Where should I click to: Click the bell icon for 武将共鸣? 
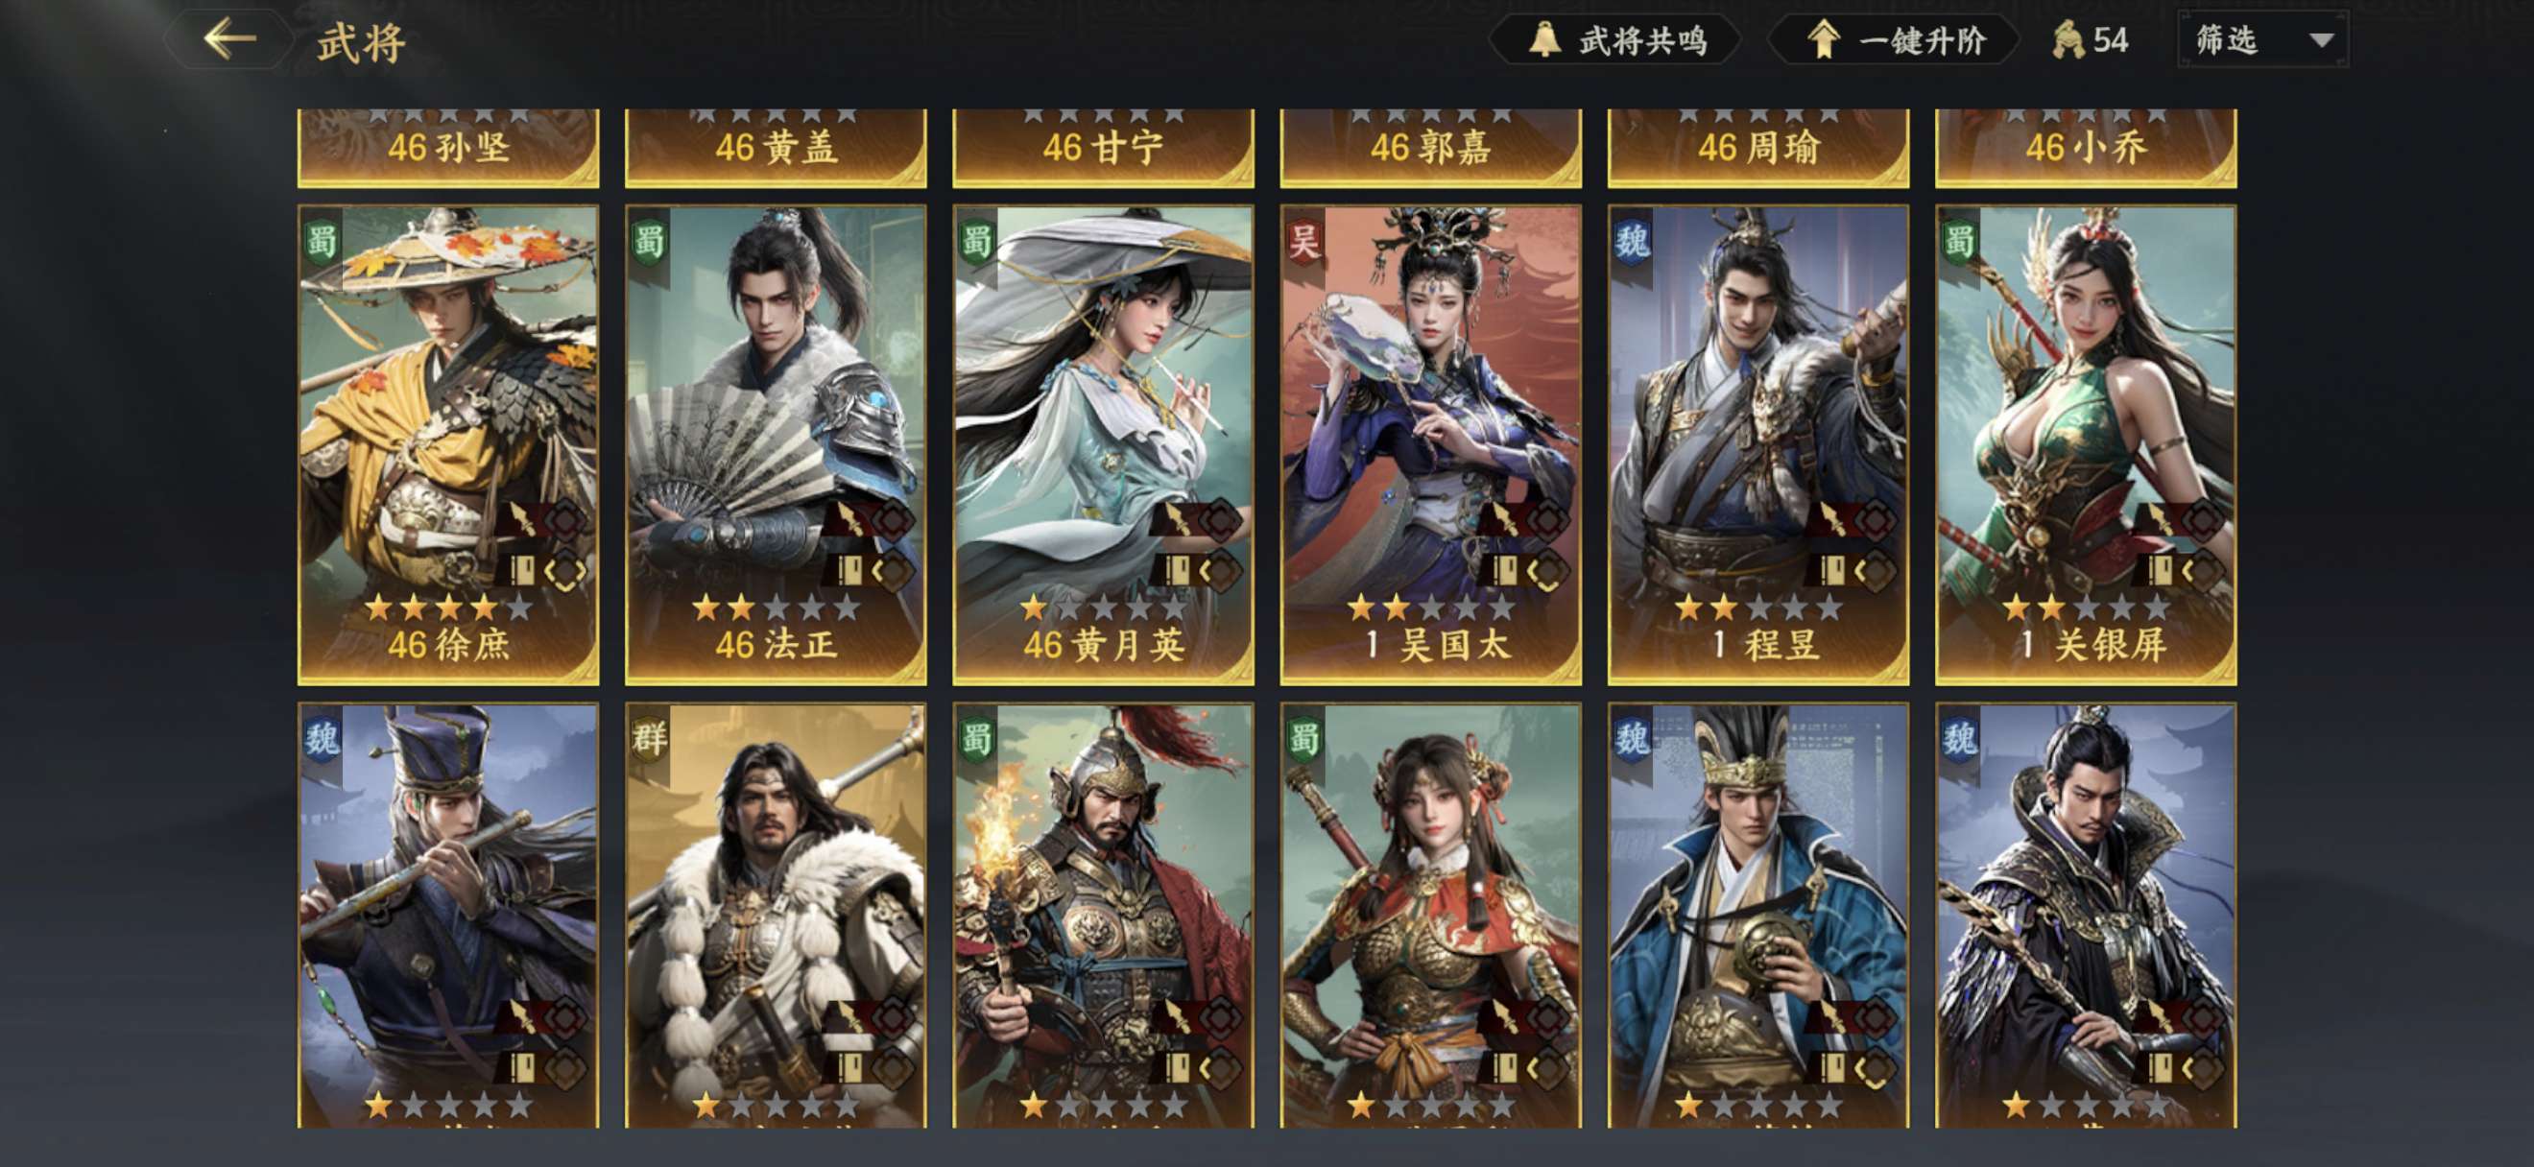(x=1544, y=39)
